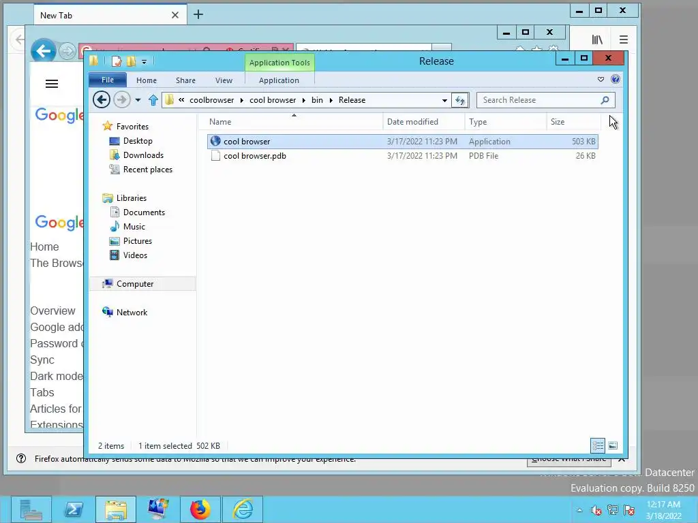Viewport: 698px width, 523px height.
Task: Click the folder icon in Explorer title bar
Action: coord(93,61)
